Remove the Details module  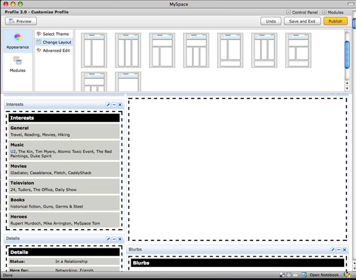pyautogui.click(x=120, y=239)
